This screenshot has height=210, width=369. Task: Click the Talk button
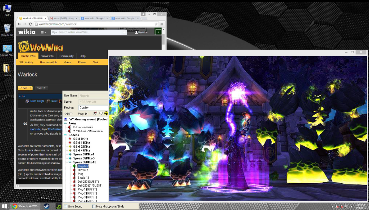[x=41, y=88]
